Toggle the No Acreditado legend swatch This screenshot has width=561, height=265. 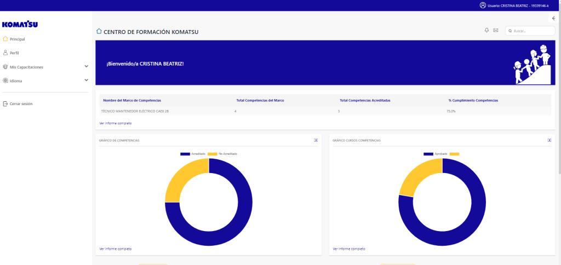[x=213, y=154]
